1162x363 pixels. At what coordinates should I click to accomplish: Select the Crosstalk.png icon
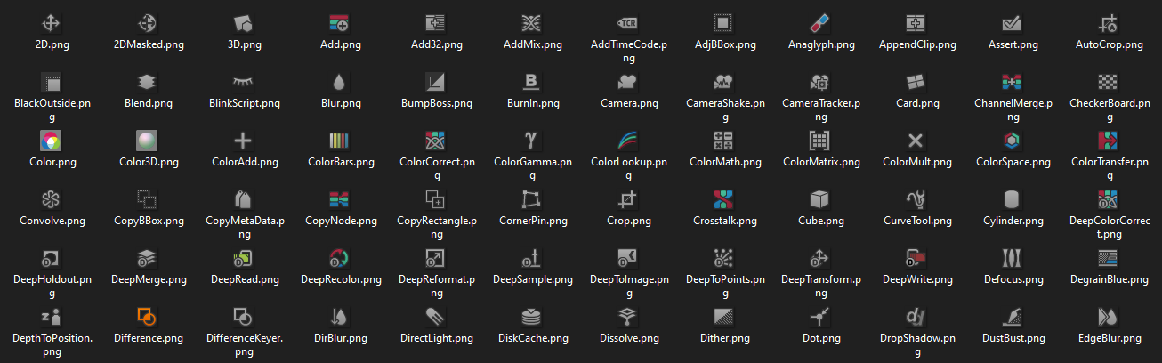pyautogui.click(x=724, y=199)
